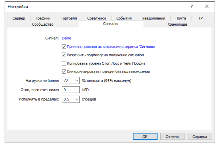This screenshot has height=147, width=221.
Task: Enable 'Копировать уровни Стоп Лосс и Тейк Профит'
Action: click(x=64, y=63)
